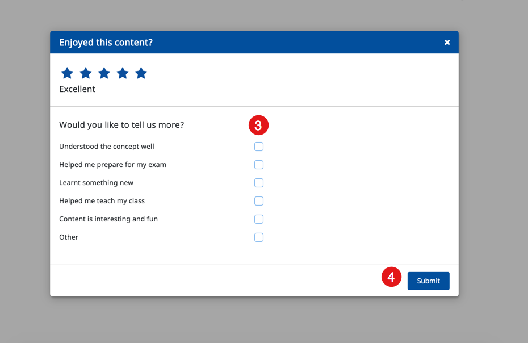Click the 'Learnt something new' label text
Screen dimensions: 528x343
pos(96,183)
